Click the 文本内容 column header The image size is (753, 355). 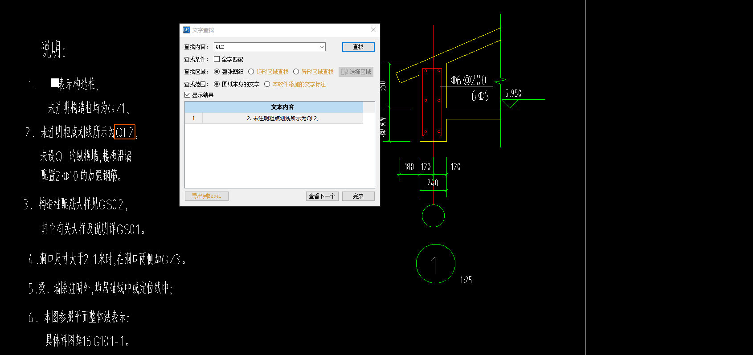(282, 107)
